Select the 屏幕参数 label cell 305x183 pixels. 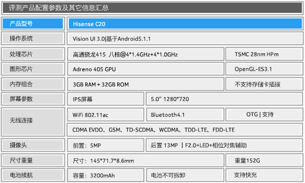coord(33,99)
